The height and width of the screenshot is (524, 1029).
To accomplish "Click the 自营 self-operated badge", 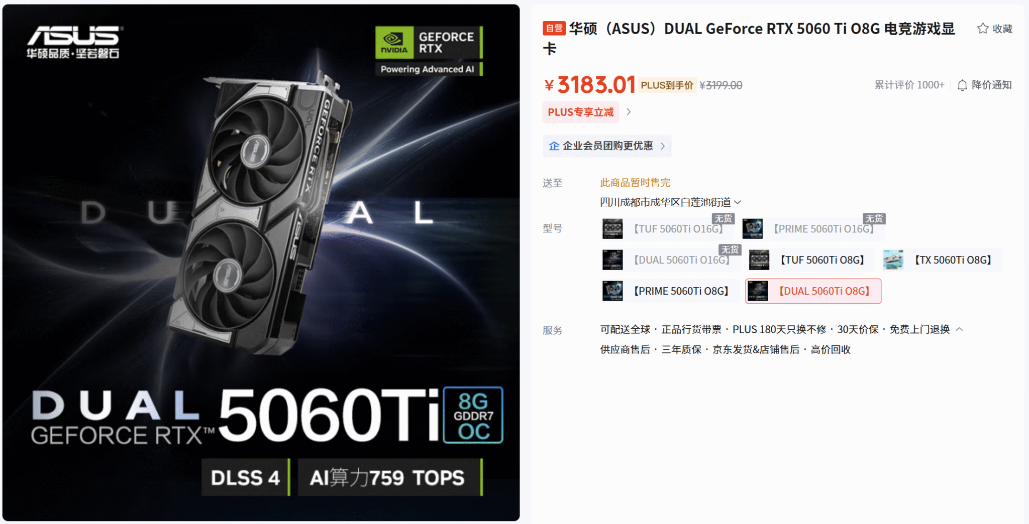I will coord(554,28).
